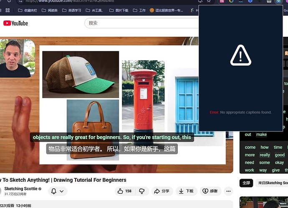
Task: Click the notification bell icon
Action: click(x=53, y=191)
